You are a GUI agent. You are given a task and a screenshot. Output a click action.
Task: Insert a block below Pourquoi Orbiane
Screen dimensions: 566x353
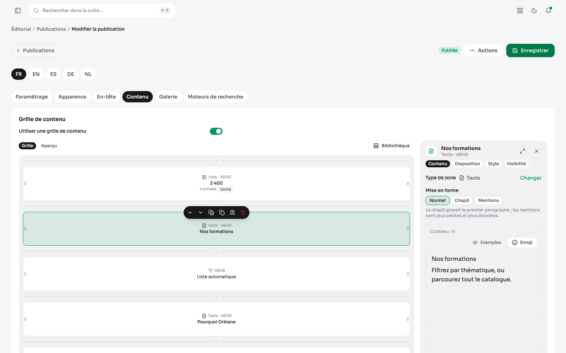[x=216, y=342]
